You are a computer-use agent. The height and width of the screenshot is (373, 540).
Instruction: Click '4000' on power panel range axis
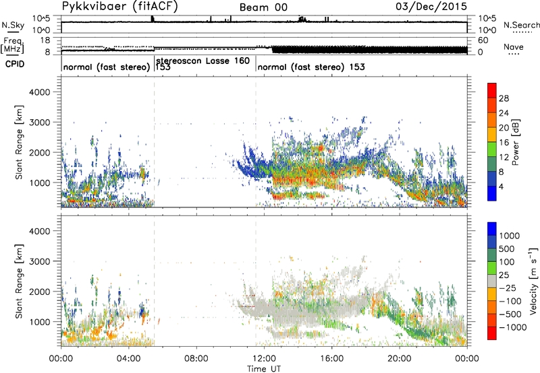[40, 92]
